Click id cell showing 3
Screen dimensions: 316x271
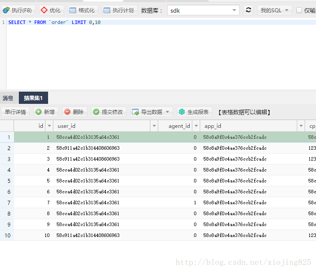[x=34, y=159]
